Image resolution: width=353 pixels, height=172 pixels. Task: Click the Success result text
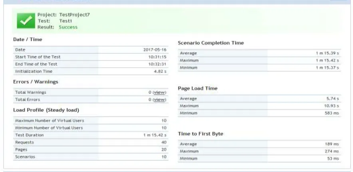(x=68, y=27)
